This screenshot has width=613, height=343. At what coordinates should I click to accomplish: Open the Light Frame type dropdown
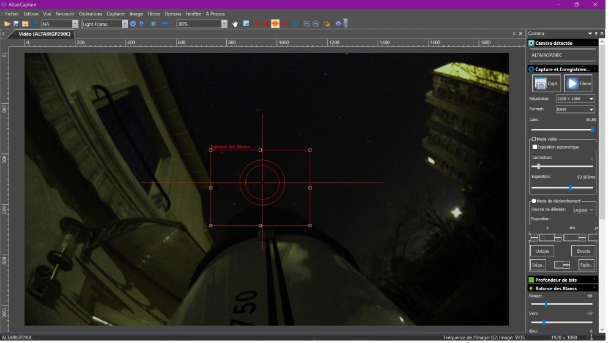point(124,25)
